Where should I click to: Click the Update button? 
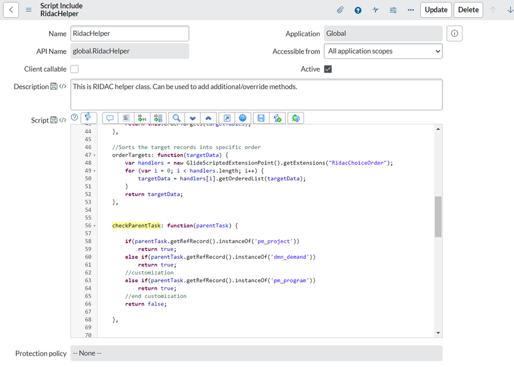(x=436, y=10)
